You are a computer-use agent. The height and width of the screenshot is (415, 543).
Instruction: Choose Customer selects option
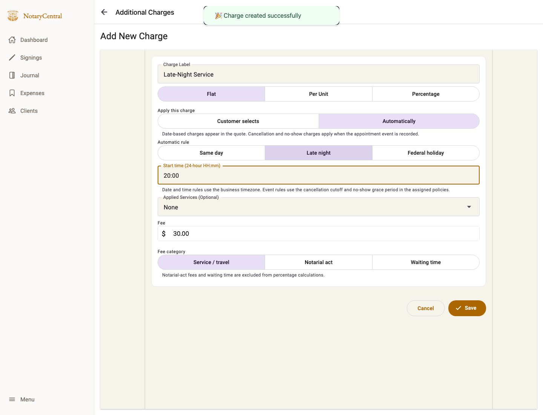tap(238, 121)
